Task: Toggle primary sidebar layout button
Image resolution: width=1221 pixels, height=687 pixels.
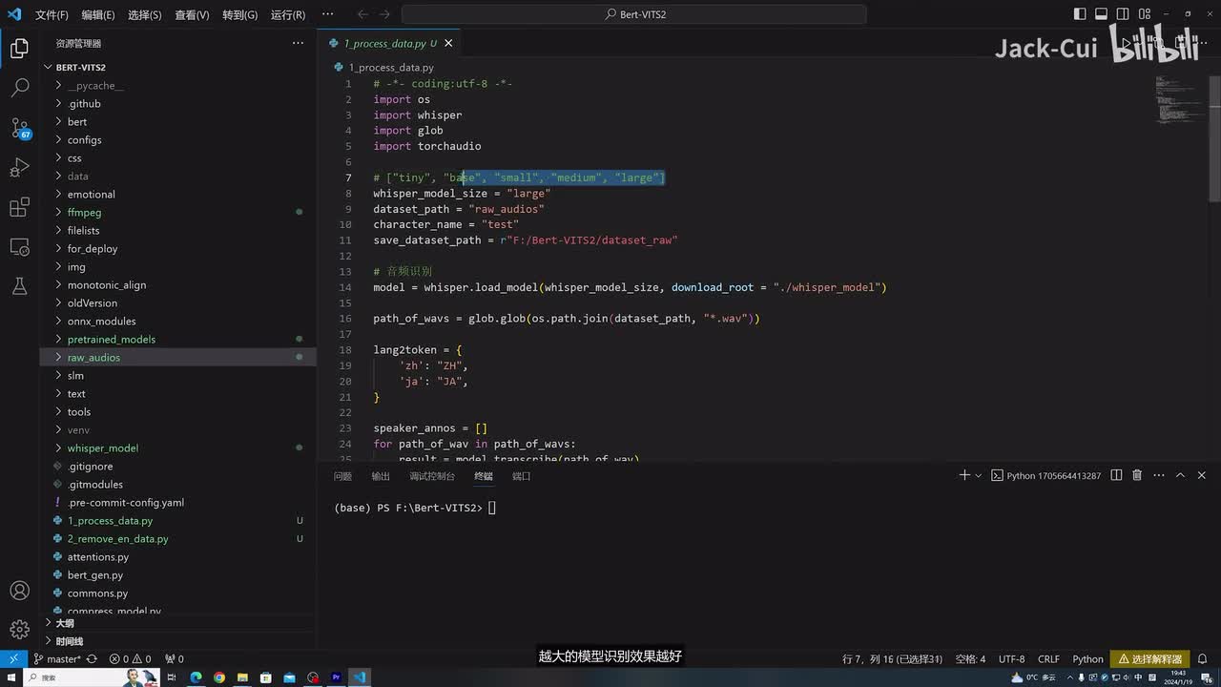Action: tap(1080, 14)
